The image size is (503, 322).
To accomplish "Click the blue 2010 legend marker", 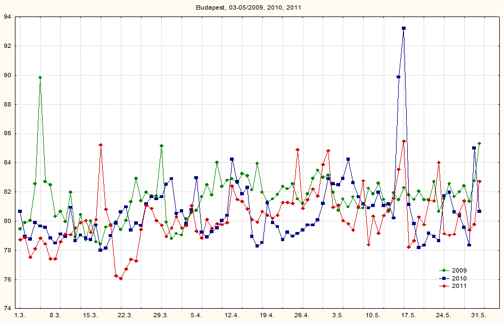I will pos(442,278).
